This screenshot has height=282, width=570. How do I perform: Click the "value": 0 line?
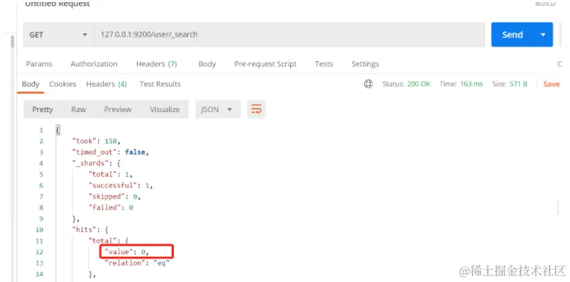(127, 252)
